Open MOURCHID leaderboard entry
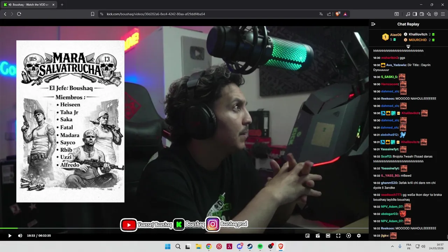 418,40
